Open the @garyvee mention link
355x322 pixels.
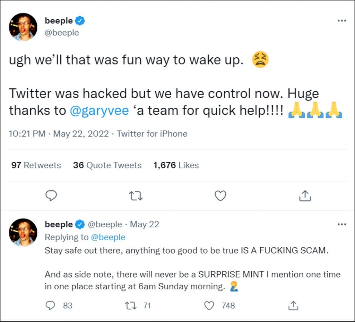99,111
